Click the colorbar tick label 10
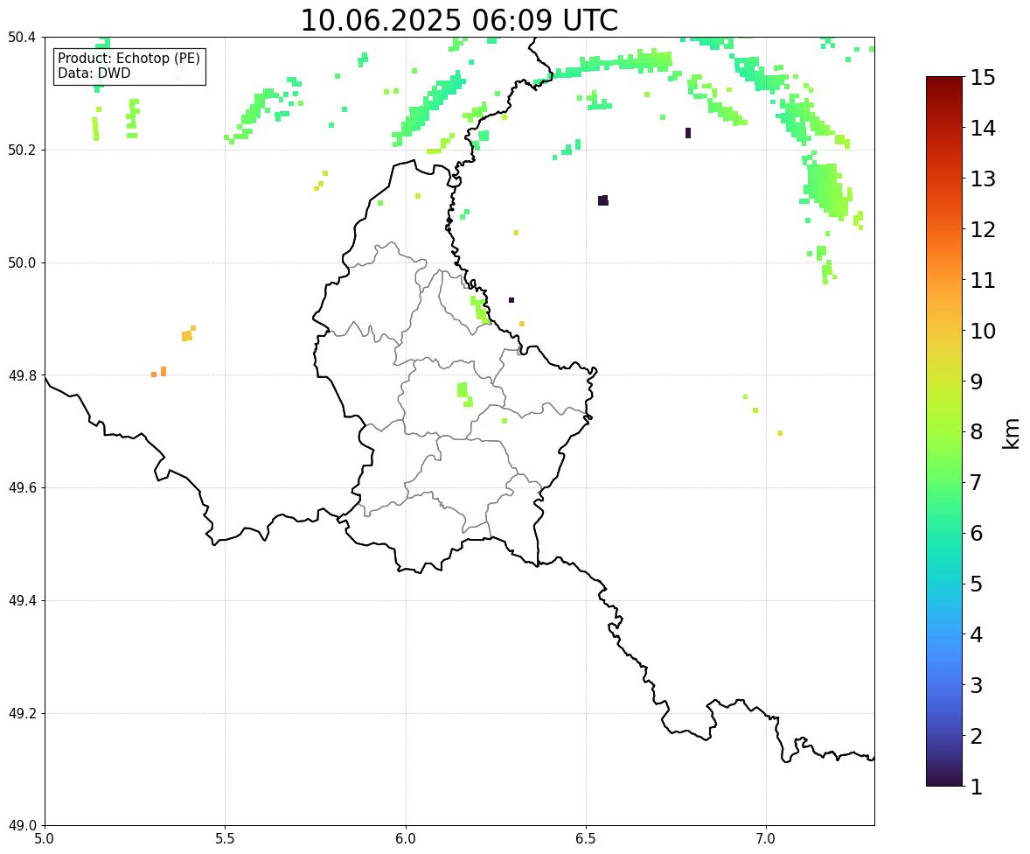Image resolution: width=1030 pixels, height=854 pixels. click(x=982, y=331)
